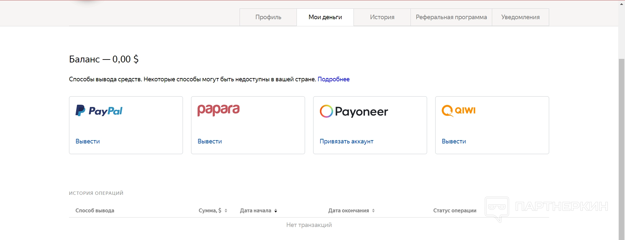Click the PayPal logo
This screenshot has width=625, height=240.
99,111
